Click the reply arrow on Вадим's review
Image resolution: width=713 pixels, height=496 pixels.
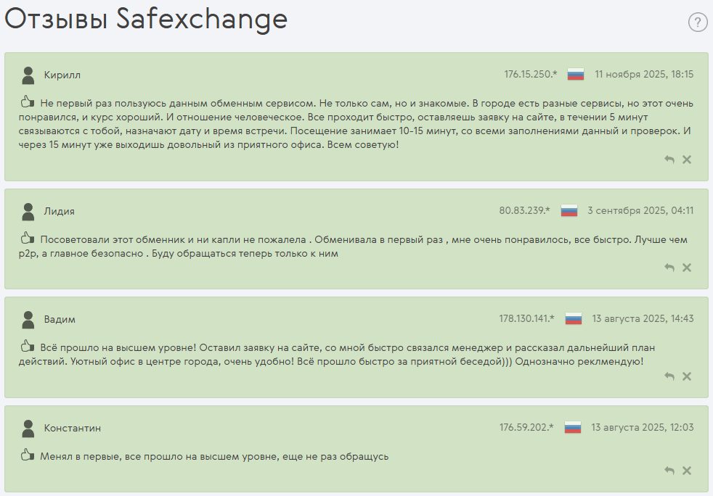point(669,376)
